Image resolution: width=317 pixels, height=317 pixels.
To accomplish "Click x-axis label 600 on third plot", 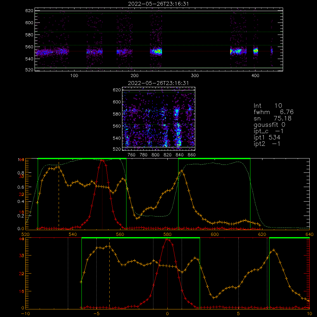I will click(x=215, y=234).
